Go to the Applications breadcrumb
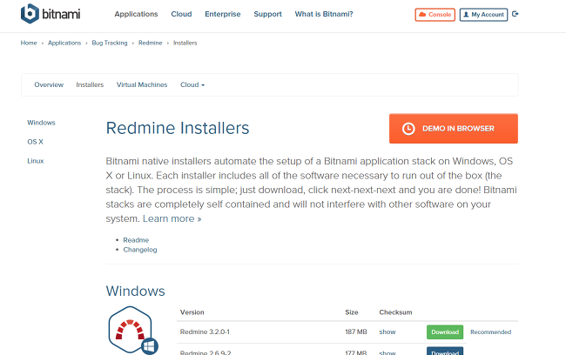Viewport: 566px width, 355px height. tap(64, 43)
